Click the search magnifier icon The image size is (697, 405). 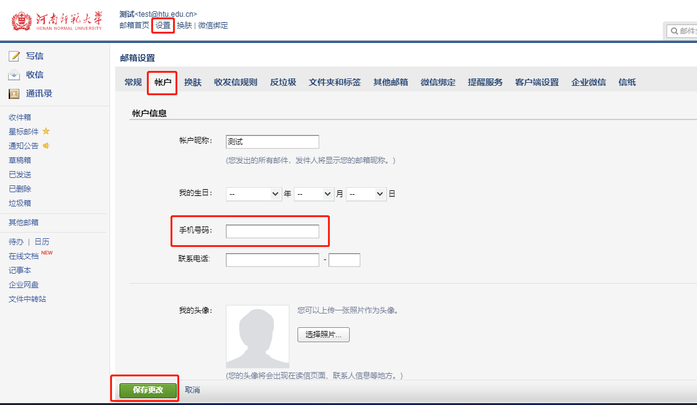click(x=674, y=31)
